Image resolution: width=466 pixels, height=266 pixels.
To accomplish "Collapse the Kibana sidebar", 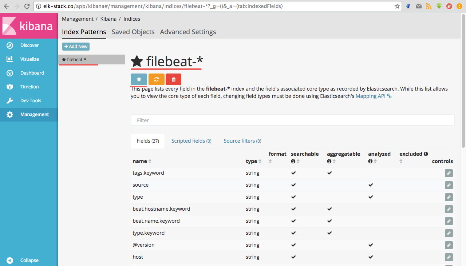I will click(x=29, y=261).
